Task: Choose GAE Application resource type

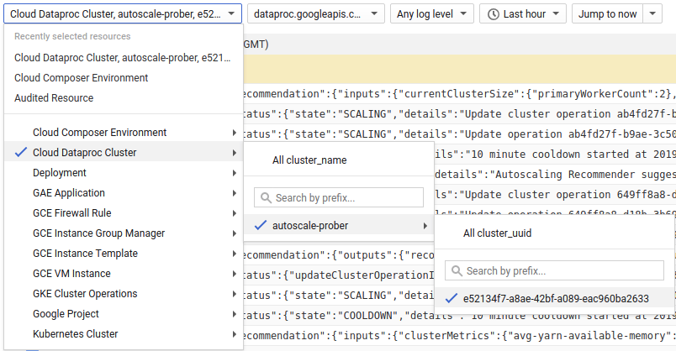Action: (x=69, y=193)
